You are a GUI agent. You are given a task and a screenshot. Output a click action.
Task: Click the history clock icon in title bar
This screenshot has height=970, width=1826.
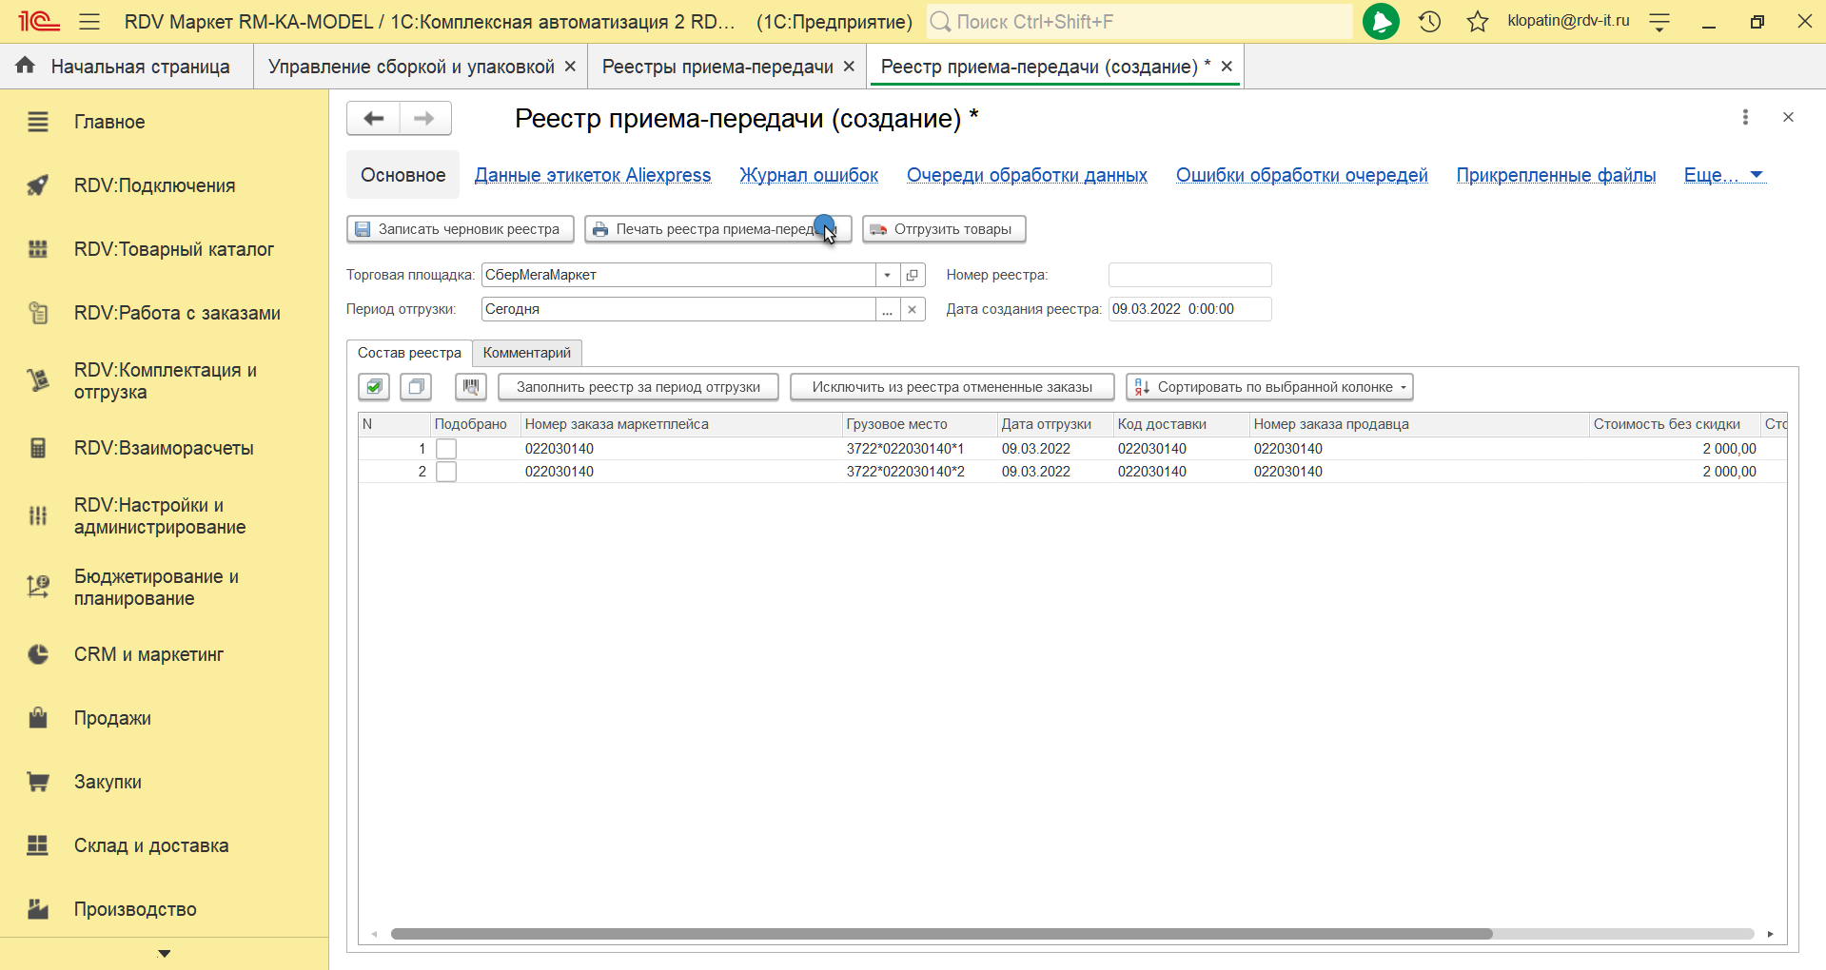pos(1429,22)
